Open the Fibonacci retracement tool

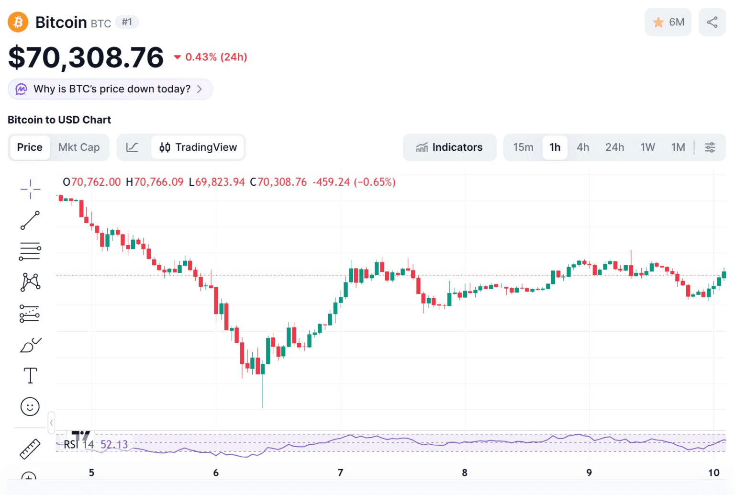point(30,251)
